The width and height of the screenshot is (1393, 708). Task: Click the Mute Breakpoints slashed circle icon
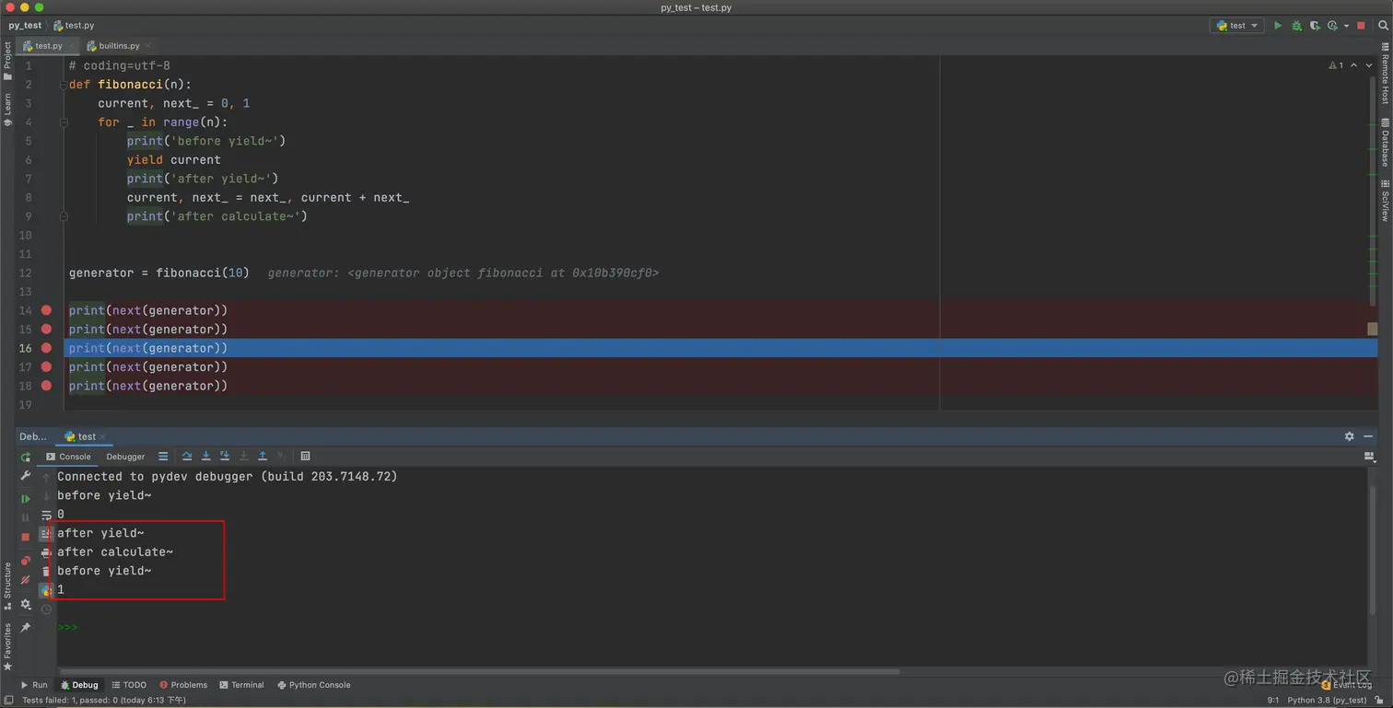[26, 580]
